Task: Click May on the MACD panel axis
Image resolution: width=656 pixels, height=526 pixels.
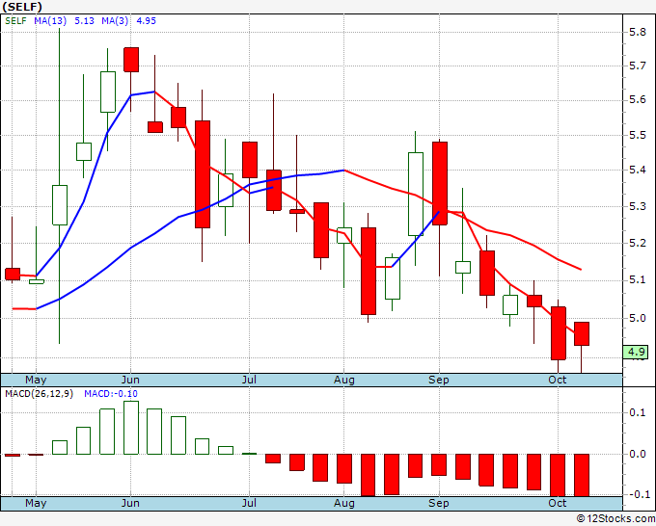Action: coord(36,503)
